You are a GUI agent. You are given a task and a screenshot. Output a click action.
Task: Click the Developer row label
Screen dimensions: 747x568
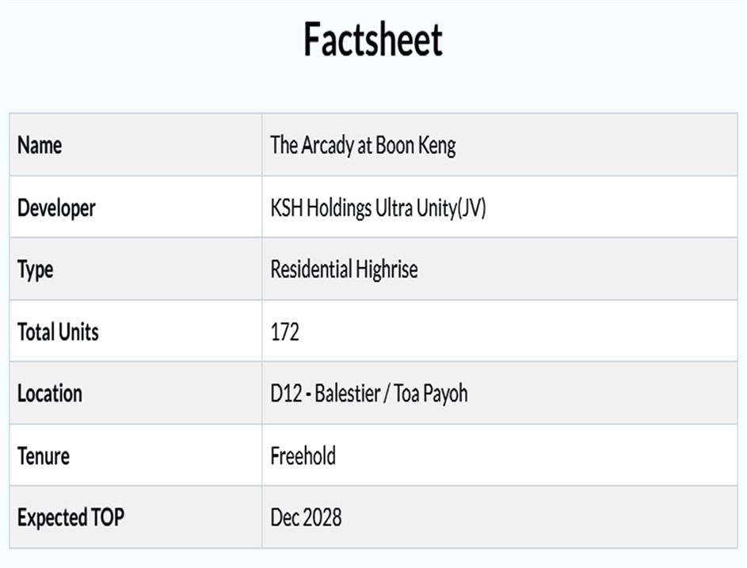tap(56, 208)
